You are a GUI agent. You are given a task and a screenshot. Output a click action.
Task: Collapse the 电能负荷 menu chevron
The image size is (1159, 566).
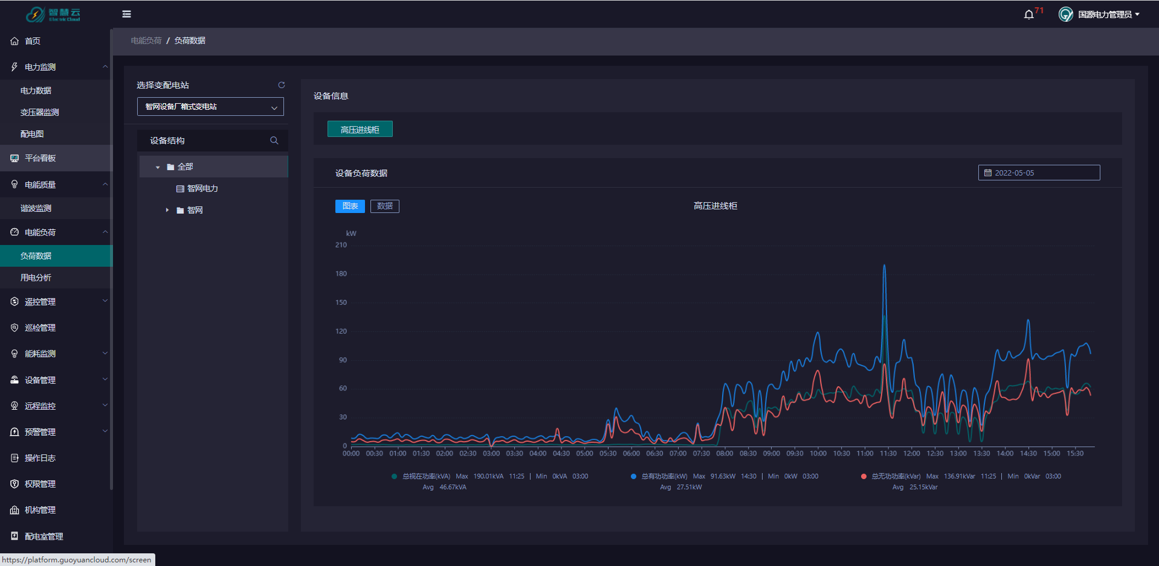(105, 232)
